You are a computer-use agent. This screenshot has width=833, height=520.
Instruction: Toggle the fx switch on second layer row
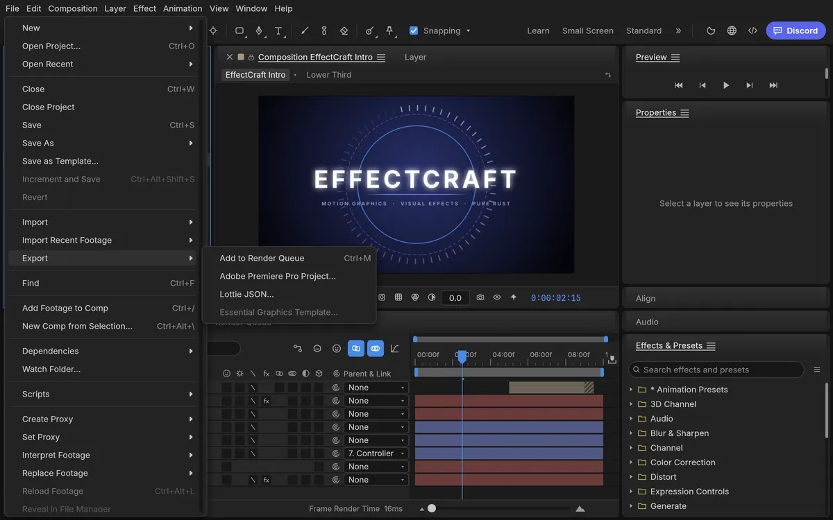coord(266,401)
